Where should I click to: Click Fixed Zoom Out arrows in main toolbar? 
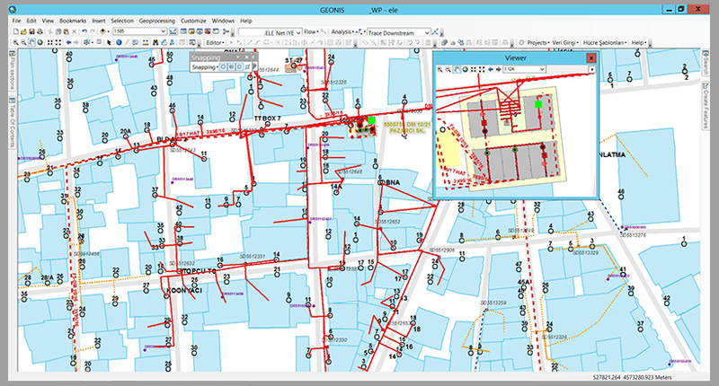click(x=58, y=42)
